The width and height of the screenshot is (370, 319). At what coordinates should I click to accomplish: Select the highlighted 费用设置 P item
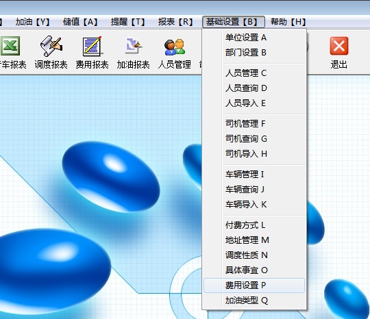254,285
